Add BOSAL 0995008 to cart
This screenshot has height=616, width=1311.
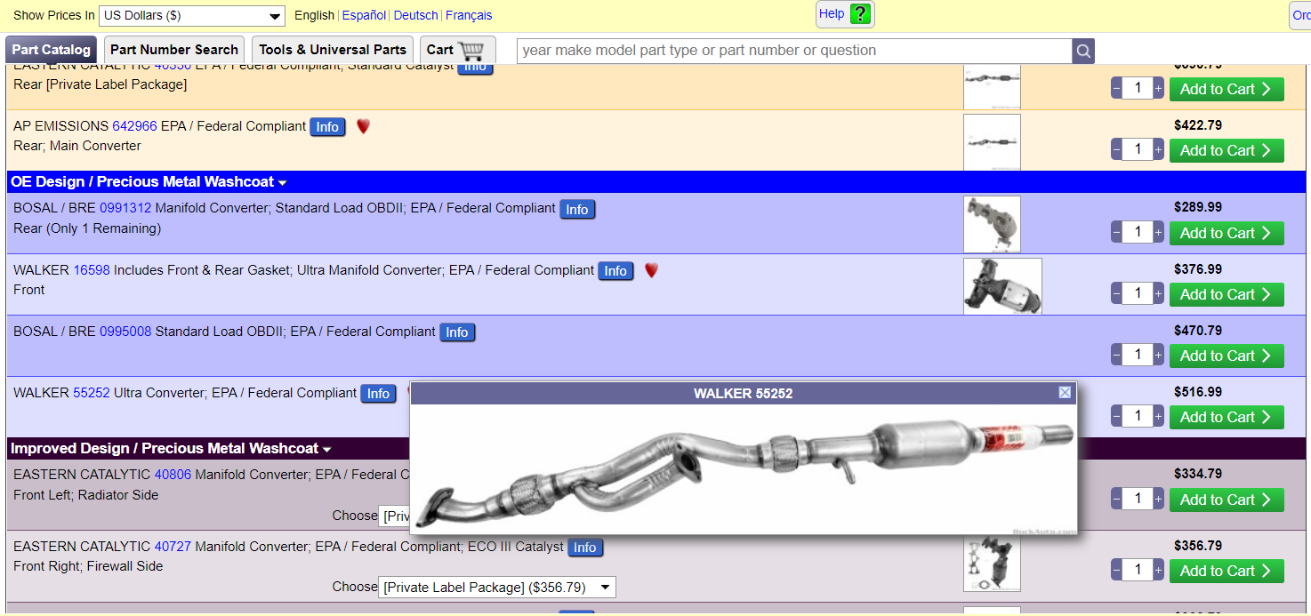[x=1227, y=356]
